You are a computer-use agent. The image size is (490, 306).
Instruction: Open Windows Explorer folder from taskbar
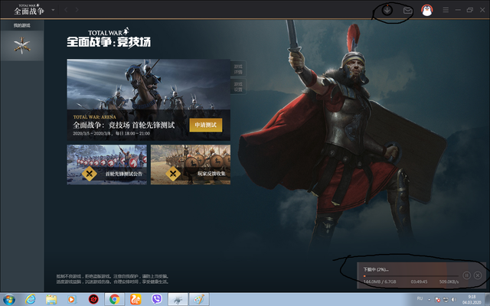(x=51, y=299)
